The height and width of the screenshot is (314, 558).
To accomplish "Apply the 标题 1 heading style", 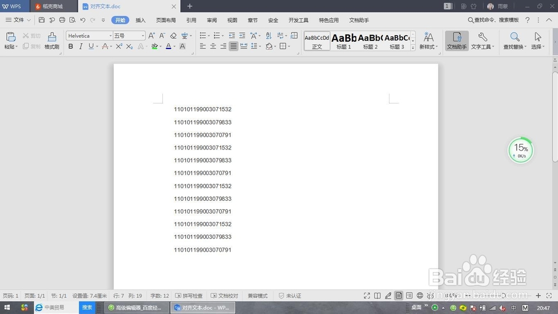I will click(x=344, y=41).
